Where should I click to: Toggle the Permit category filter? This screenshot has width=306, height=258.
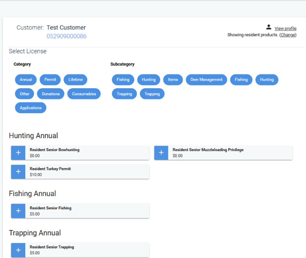tap(50, 80)
